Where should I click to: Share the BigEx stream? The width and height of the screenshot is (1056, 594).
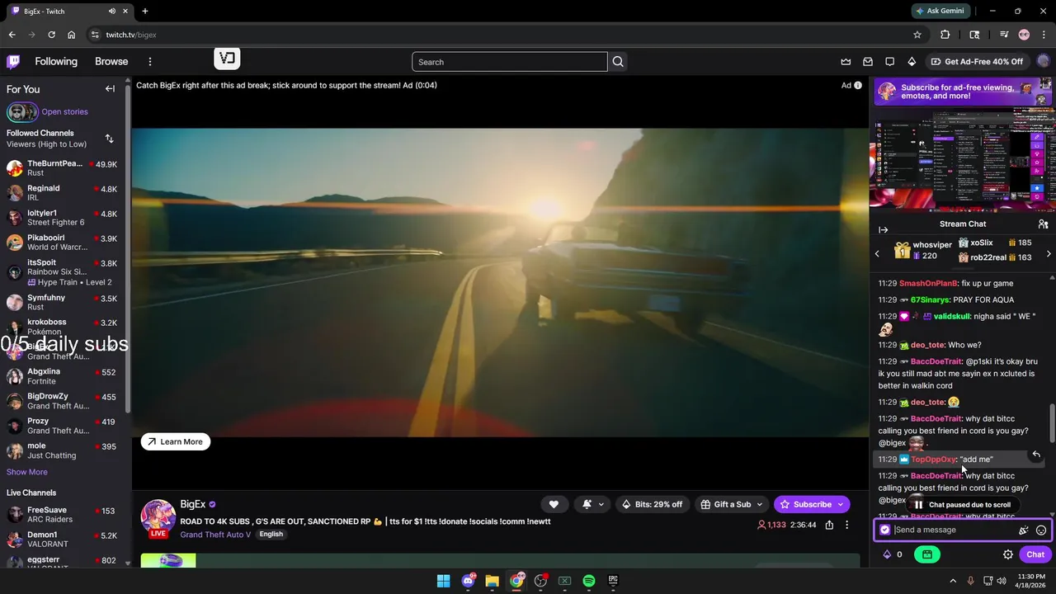pos(829,525)
